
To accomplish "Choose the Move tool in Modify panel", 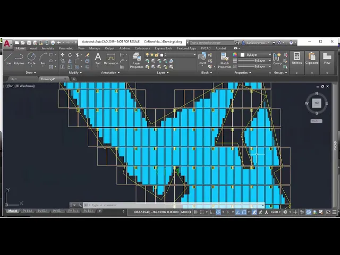I will pyautogui.click(x=63, y=55).
